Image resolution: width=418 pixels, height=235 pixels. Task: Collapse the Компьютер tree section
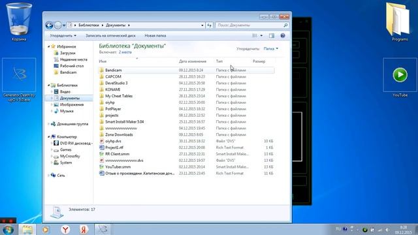coord(49,136)
